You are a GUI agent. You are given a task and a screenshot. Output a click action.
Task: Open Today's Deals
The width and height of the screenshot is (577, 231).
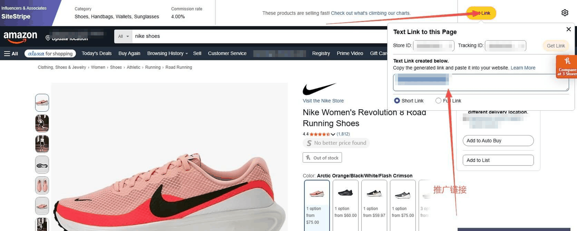(x=97, y=53)
